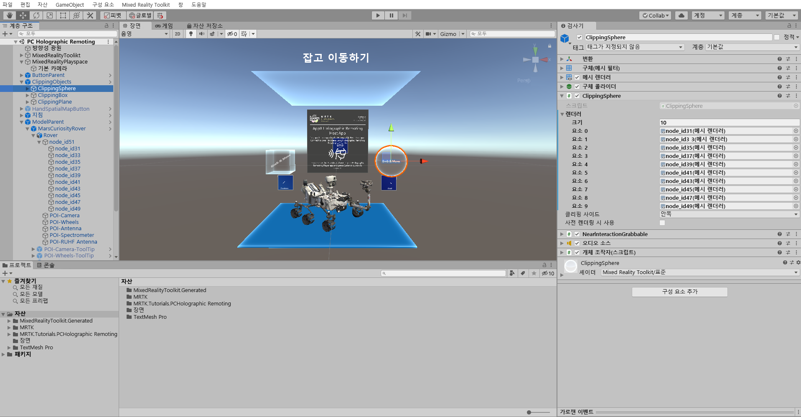Image resolution: width=801 pixels, height=417 pixels.
Task: Open ClippingSphere script component help icon
Action: [779, 96]
